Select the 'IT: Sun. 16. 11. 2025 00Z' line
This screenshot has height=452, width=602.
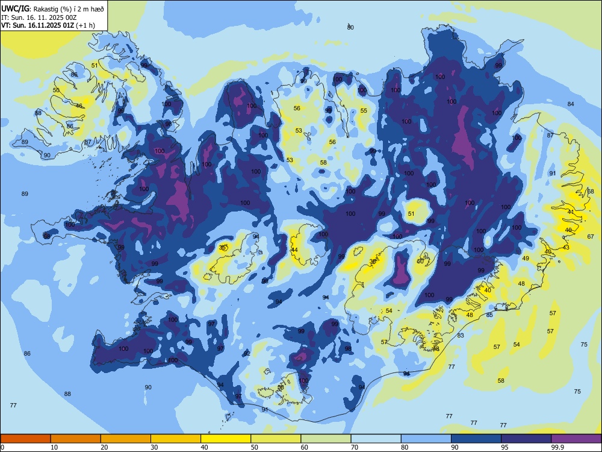pyautogui.click(x=40, y=17)
